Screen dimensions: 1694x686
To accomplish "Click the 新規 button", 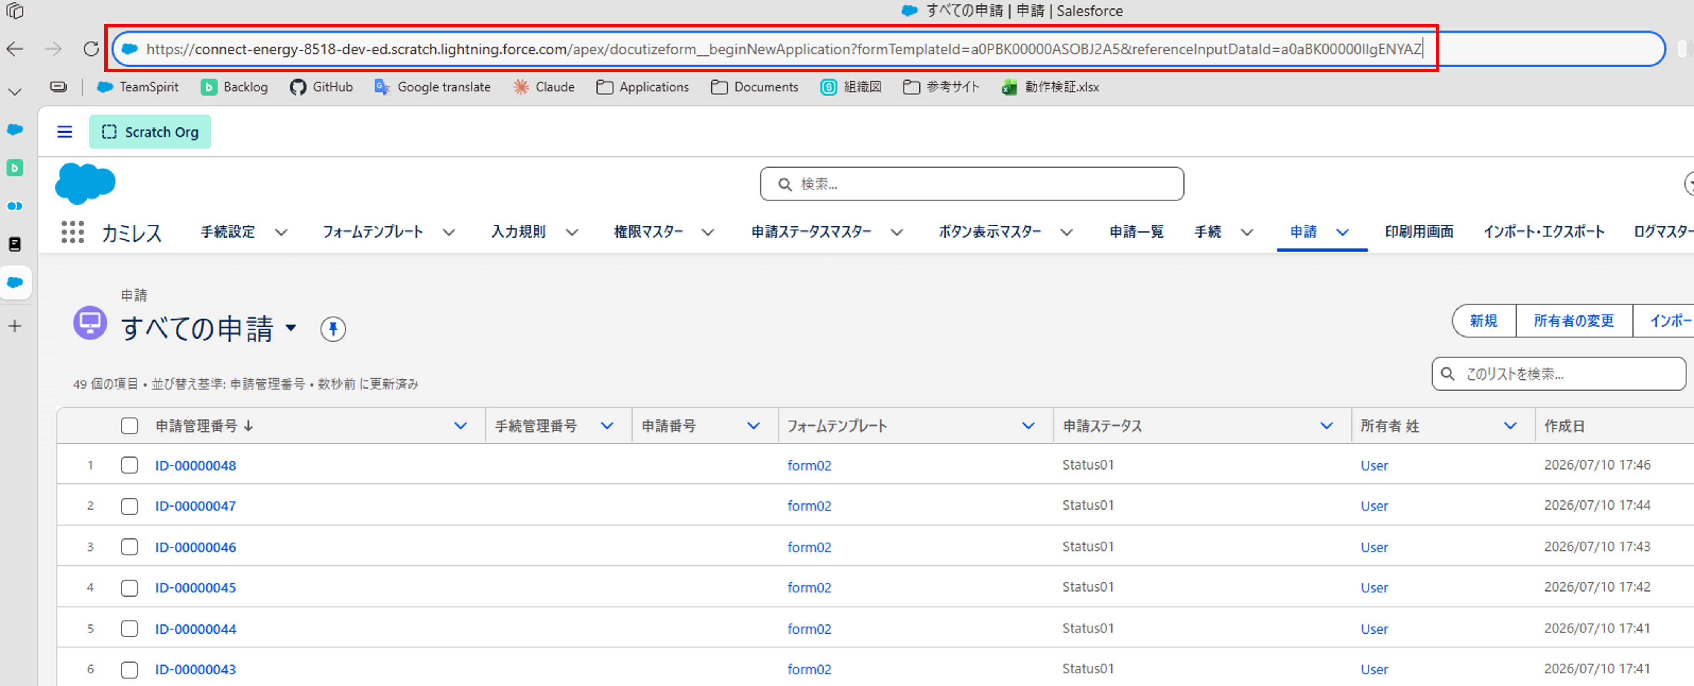I will click(1483, 321).
